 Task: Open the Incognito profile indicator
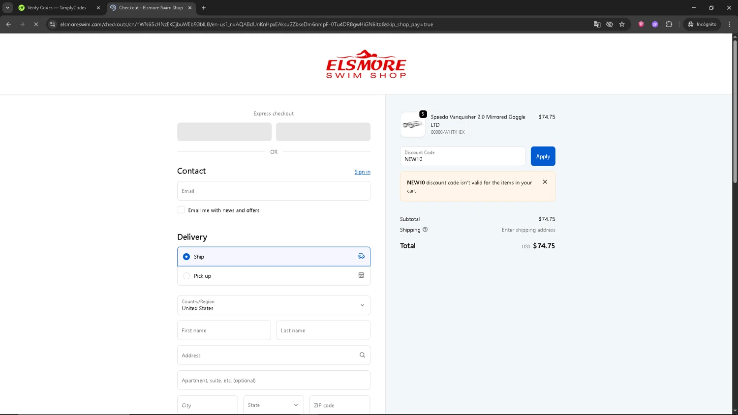tap(702, 24)
